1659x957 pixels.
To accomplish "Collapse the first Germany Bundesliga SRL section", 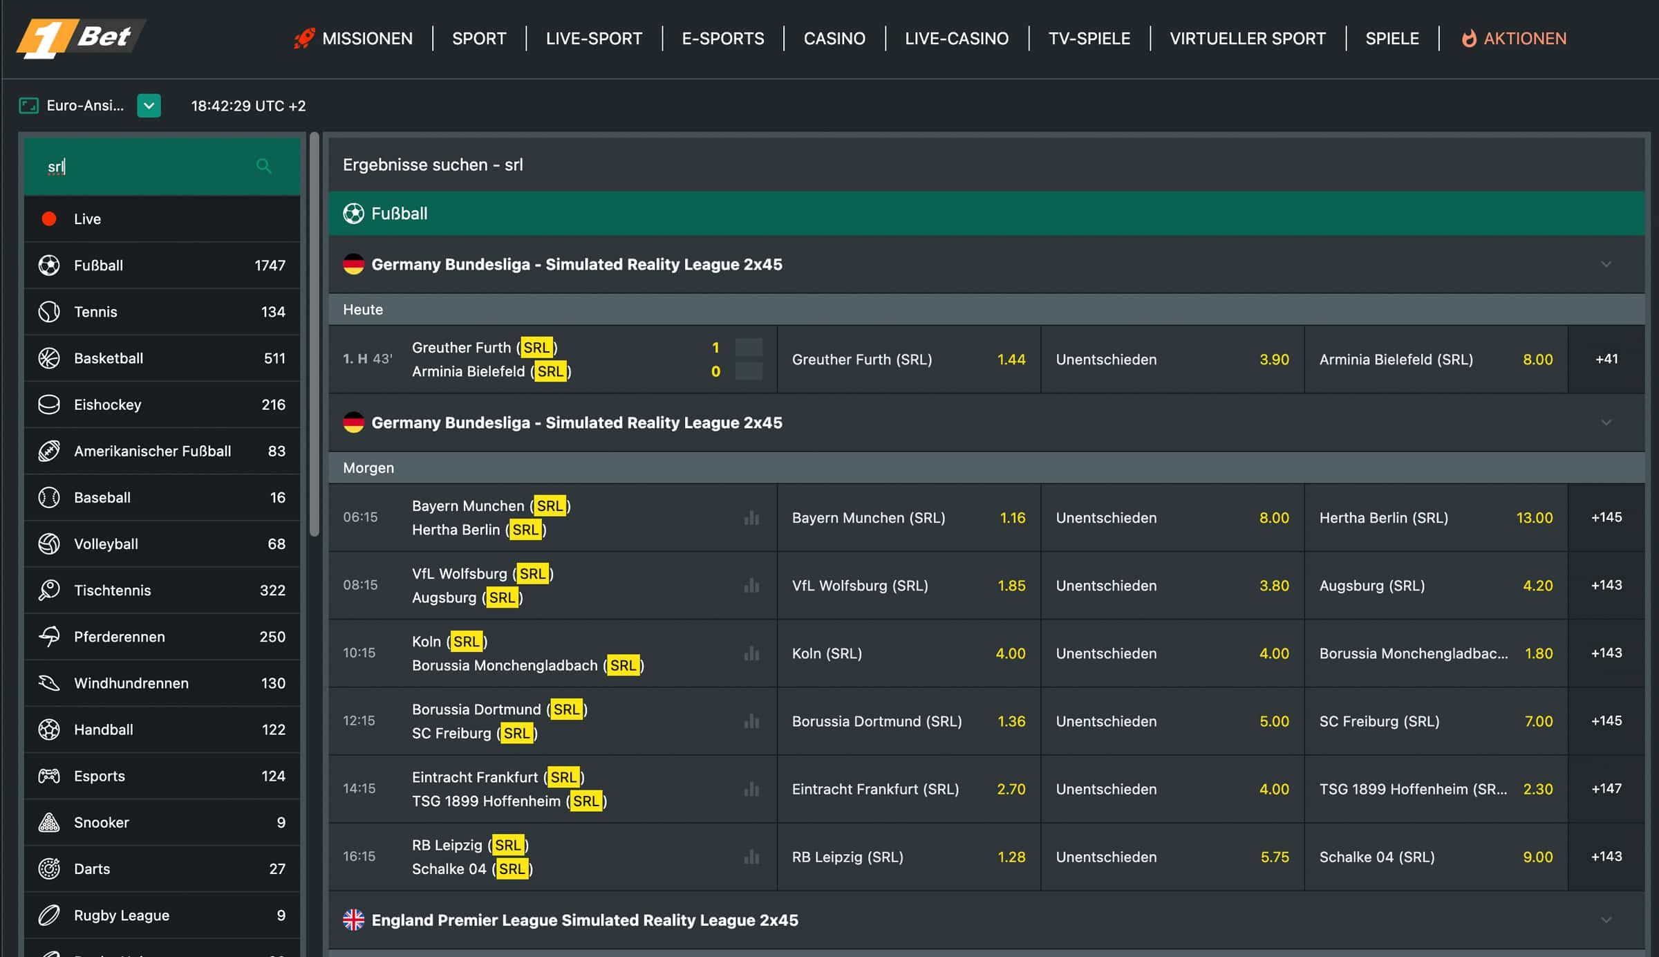I will point(1606,265).
